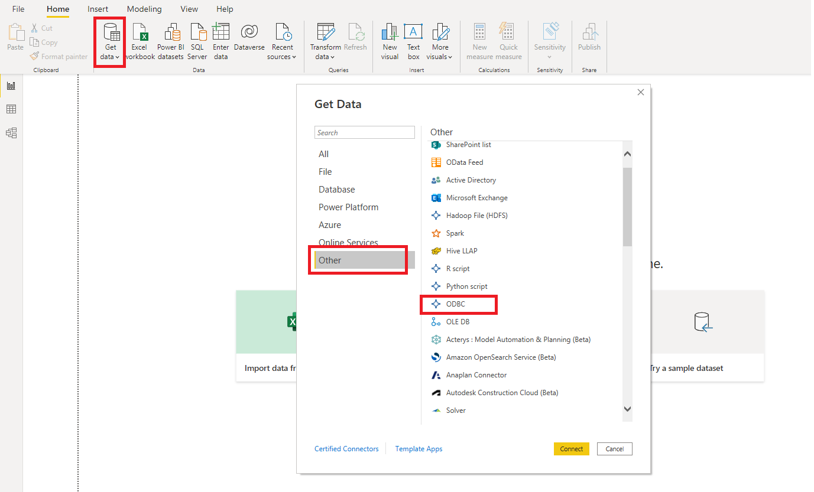
Task: Open the File tab
Action: 18,9
